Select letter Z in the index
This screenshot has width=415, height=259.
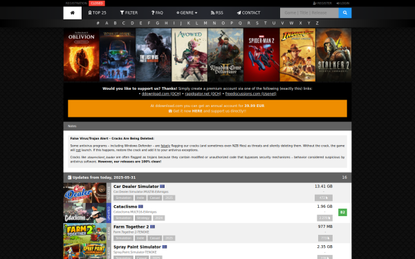pos(317,23)
